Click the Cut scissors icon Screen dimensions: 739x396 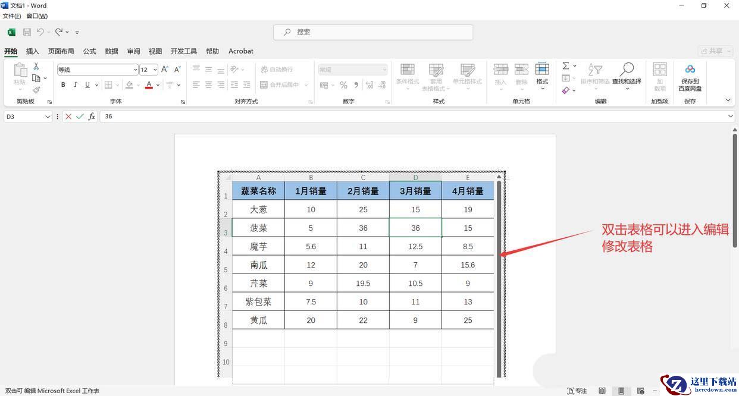click(x=36, y=67)
